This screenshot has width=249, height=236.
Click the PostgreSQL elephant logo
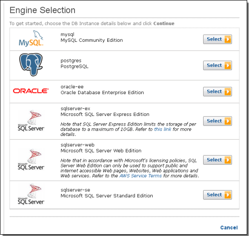pos(31,65)
